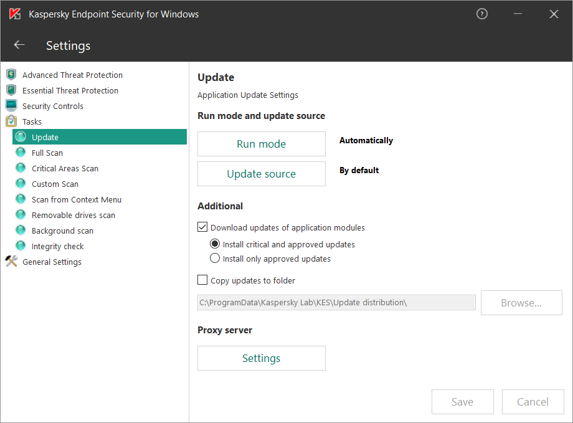This screenshot has width=573, height=423.
Task: Click the Removable drives scan sphere icon
Action: click(x=21, y=214)
